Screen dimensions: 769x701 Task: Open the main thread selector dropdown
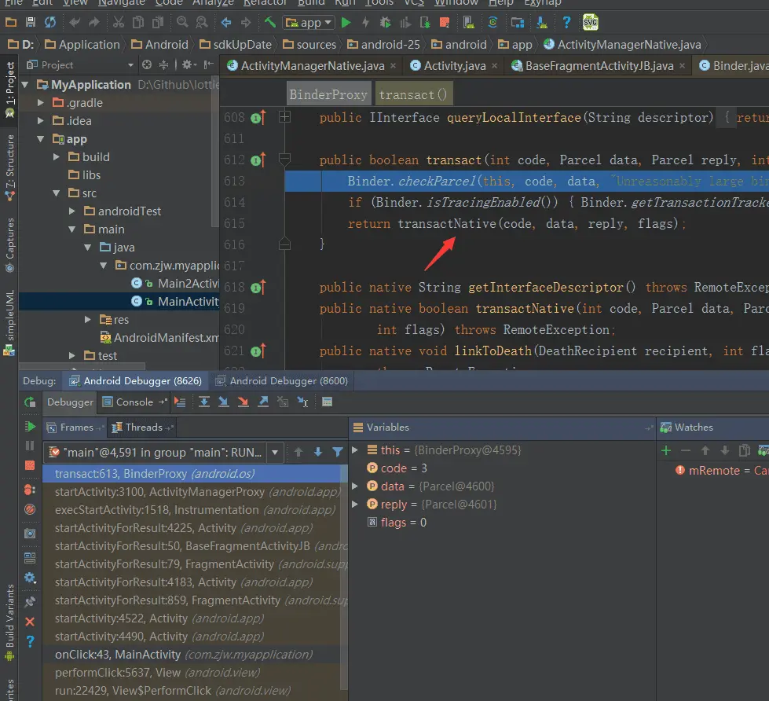pyautogui.click(x=275, y=452)
